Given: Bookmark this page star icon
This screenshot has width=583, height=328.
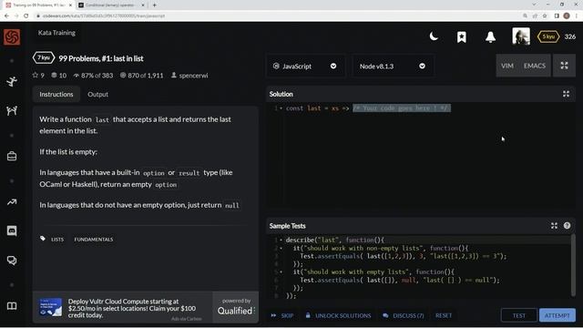Looking at the screenshot, I should point(545,15).
